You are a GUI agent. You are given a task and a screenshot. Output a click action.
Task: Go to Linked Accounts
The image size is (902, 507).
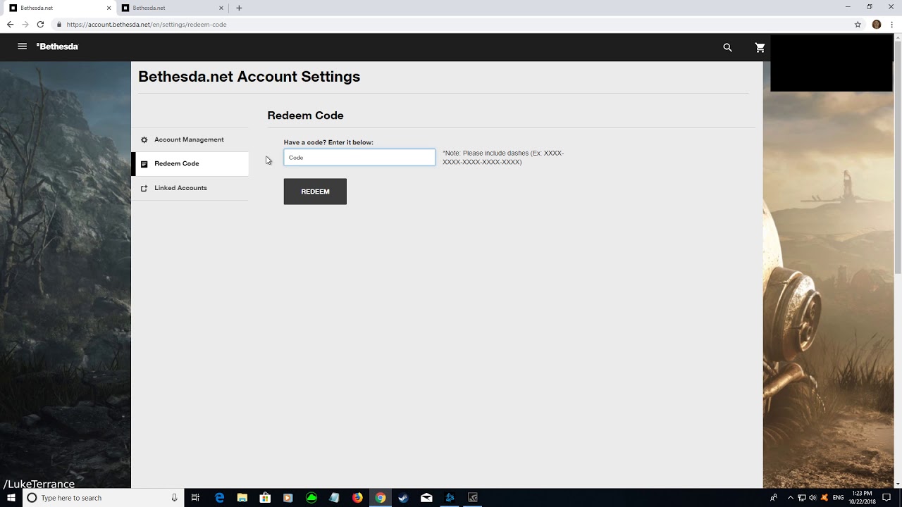[190, 188]
